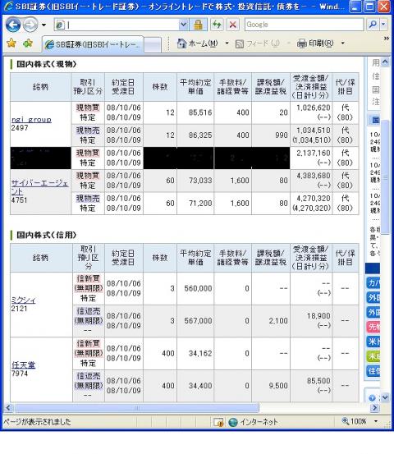394x454 pixels.
Task: Click the Stop loading X icon
Action: 233,25
